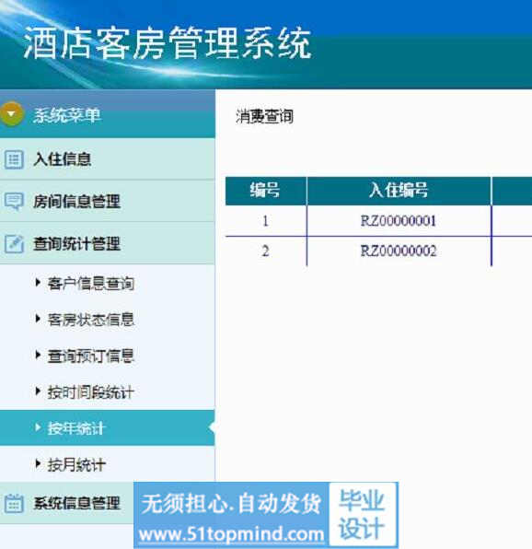The height and width of the screenshot is (549, 532).
Task: Click the yellow dropdown circle icon beside 系统菜单
Action: pos(11,114)
